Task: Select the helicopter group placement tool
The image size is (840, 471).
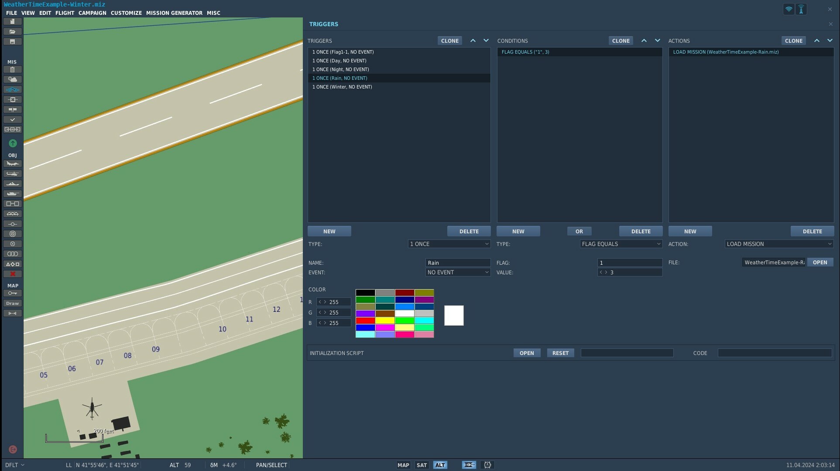Action: pos(12,174)
